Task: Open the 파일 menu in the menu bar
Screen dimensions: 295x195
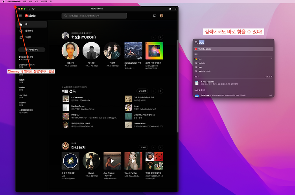Action: 25,1
